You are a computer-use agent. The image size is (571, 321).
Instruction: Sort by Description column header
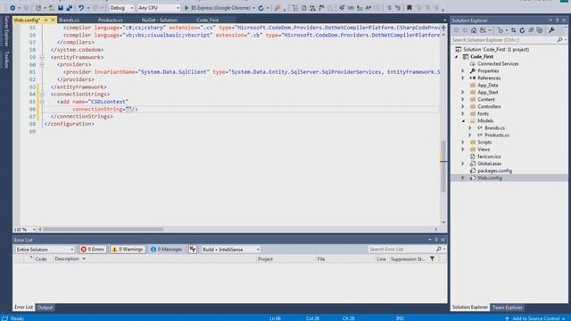pyautogui.click(x=67, y=259)
